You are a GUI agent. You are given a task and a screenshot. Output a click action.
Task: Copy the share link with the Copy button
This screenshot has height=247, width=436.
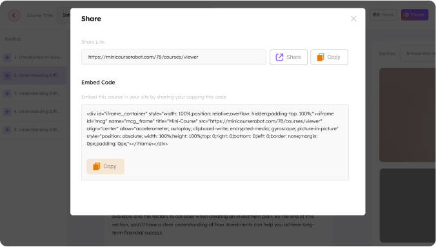329,57
